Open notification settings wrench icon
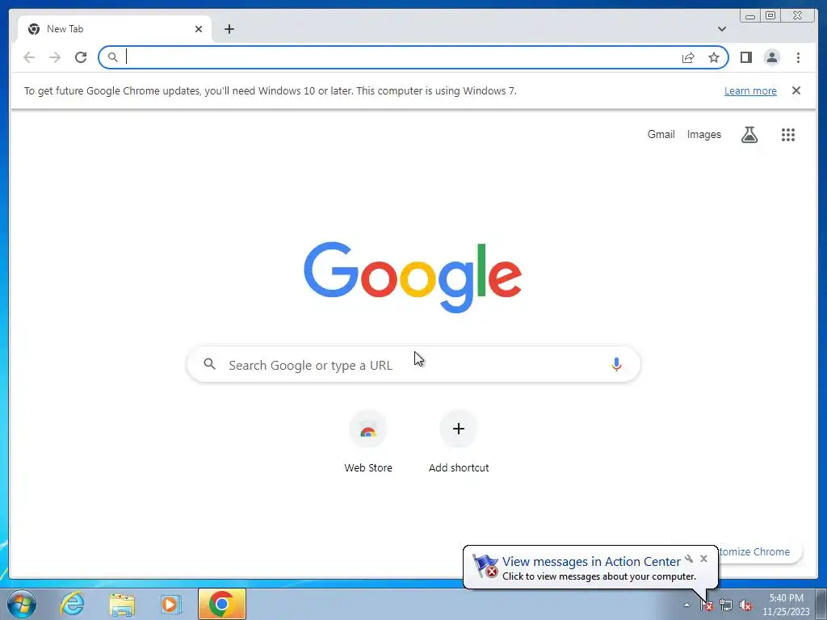 pos(689,559)
